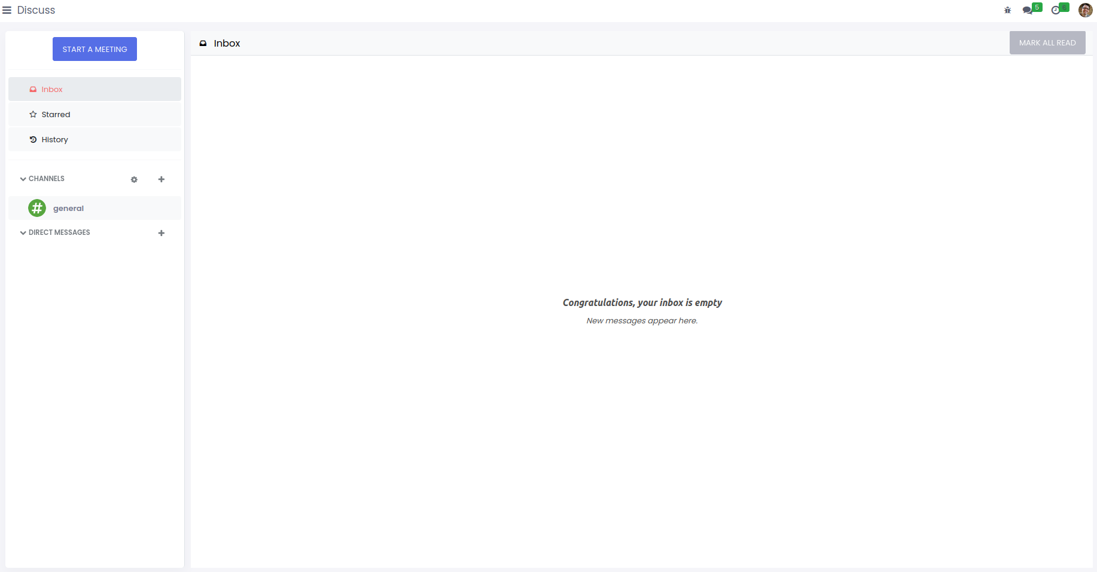Click the debug bug icon
The width and height of the screenshot is (1097, 572).
[x=1007, y=10]
